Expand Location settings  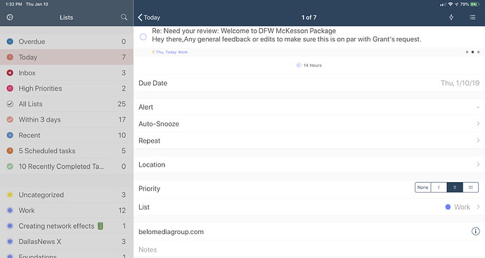[309, 165]
